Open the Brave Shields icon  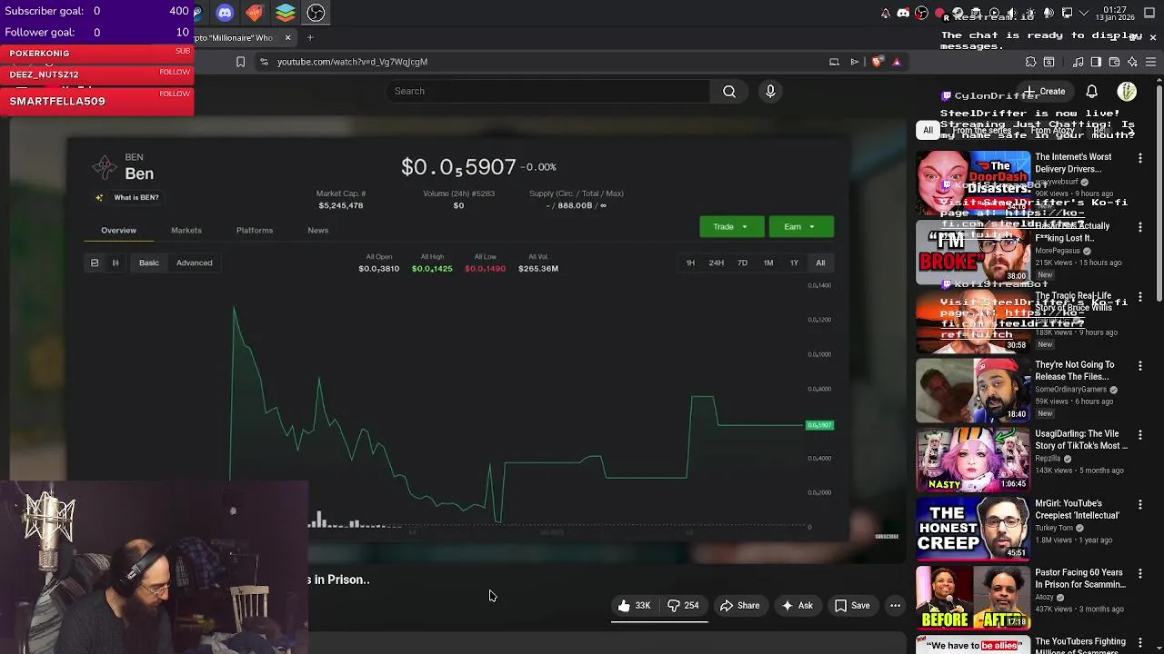877,62
